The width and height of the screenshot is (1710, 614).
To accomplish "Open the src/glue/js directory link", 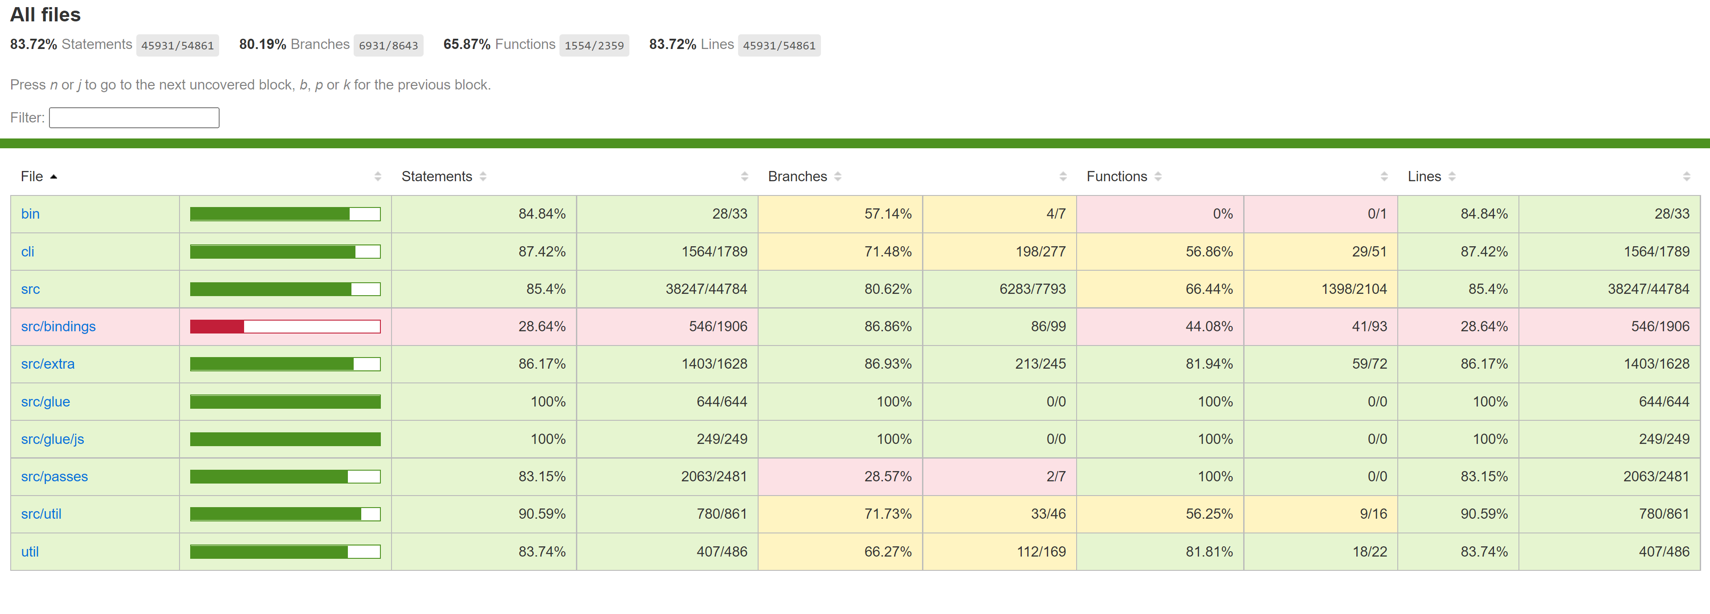I will click(53, 439).
